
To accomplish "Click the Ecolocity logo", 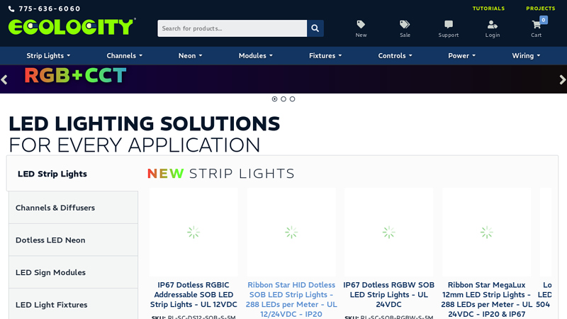I will tap(72, 27).
